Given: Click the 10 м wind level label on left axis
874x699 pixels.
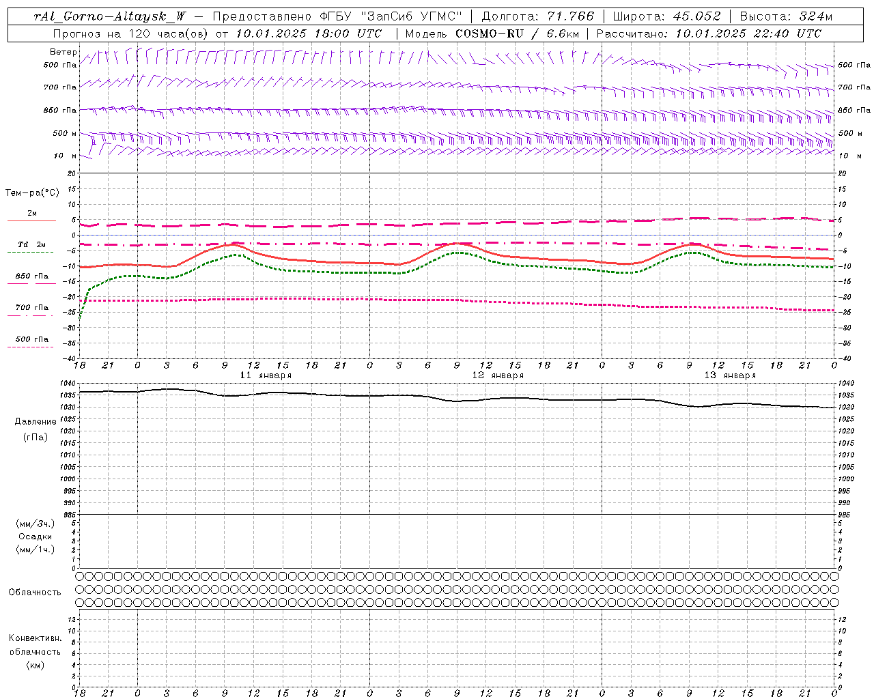Looking at the screenshot, I should click(65, 156).
